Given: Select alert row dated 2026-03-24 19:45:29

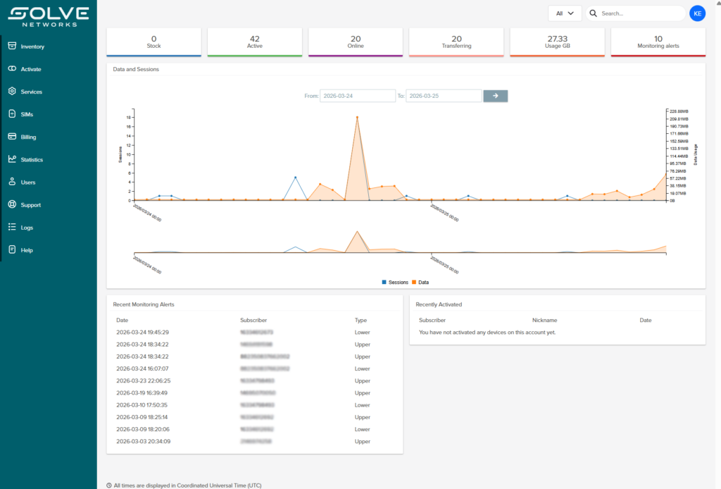Looking at the screenshot, I should point(254,332).
